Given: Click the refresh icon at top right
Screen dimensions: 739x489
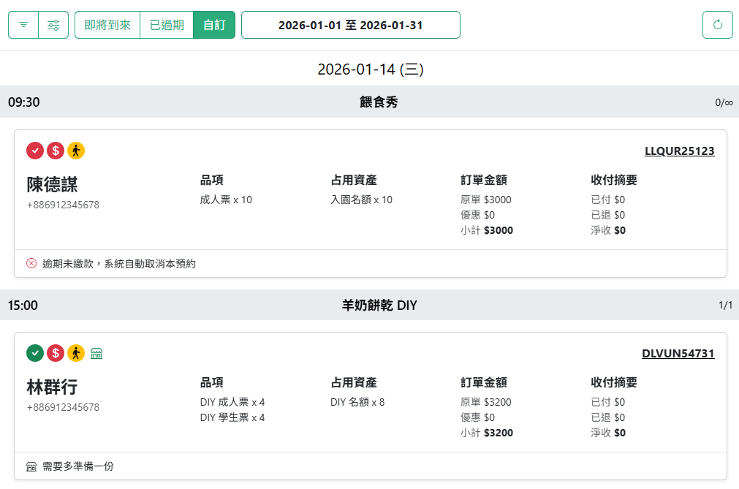Looking at the screenshot, I should click(x=717, y=24).
